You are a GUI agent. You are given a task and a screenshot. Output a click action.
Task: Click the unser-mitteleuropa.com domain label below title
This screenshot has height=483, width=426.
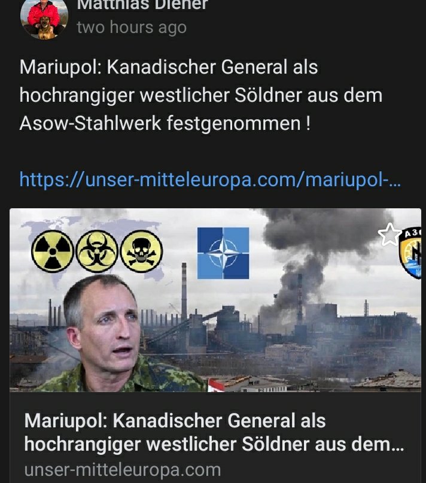click(123, 470)
